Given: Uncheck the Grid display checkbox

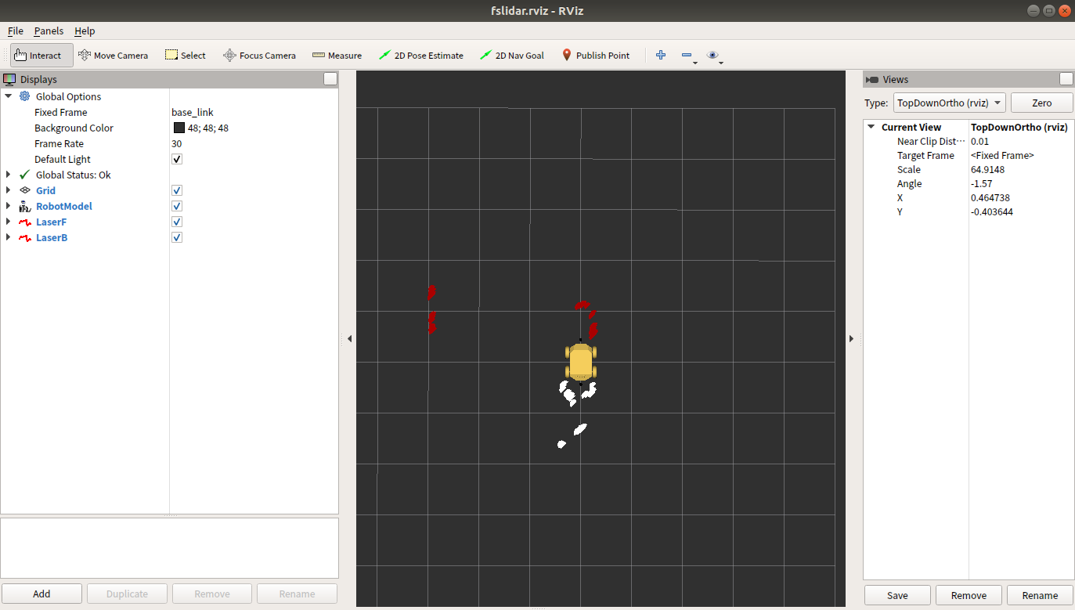Looking at the screenshot, I should point(177,190).
